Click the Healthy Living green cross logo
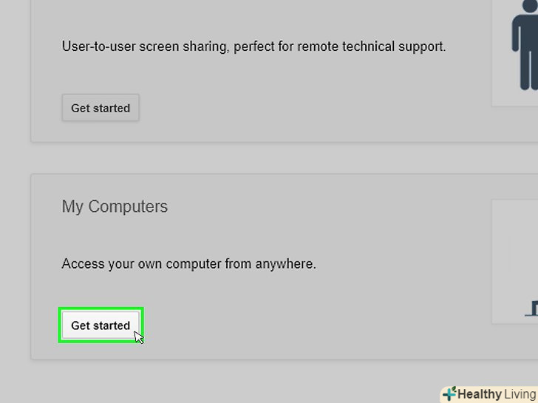Image resolution: width=538 pixels, height=403 pixels. [x=449, y=393]
